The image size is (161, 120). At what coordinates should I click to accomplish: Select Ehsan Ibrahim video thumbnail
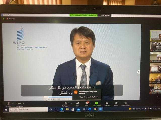(155, 57)
